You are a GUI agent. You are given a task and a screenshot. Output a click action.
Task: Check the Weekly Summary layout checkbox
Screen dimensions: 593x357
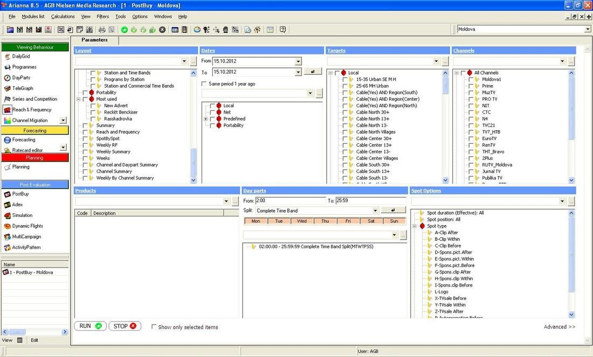pos(85,152)
